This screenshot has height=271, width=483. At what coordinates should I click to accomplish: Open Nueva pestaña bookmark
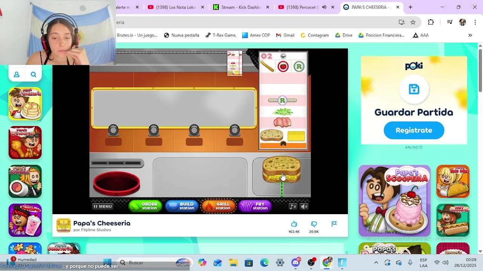tap(182, 35)
